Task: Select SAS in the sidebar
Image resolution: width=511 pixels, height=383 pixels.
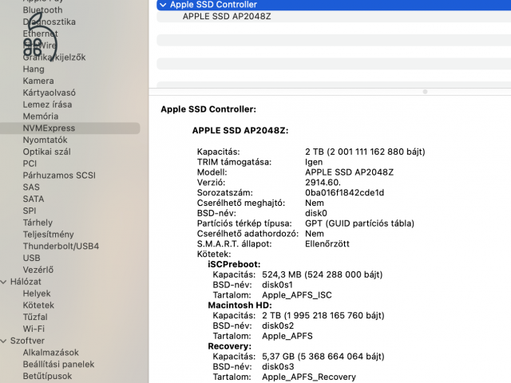Action: pos(31,187)
